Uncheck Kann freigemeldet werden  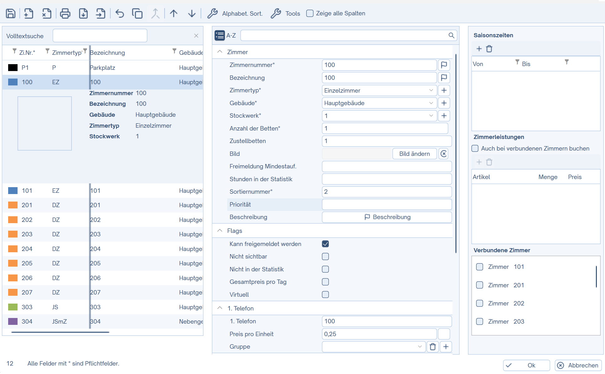325,244
